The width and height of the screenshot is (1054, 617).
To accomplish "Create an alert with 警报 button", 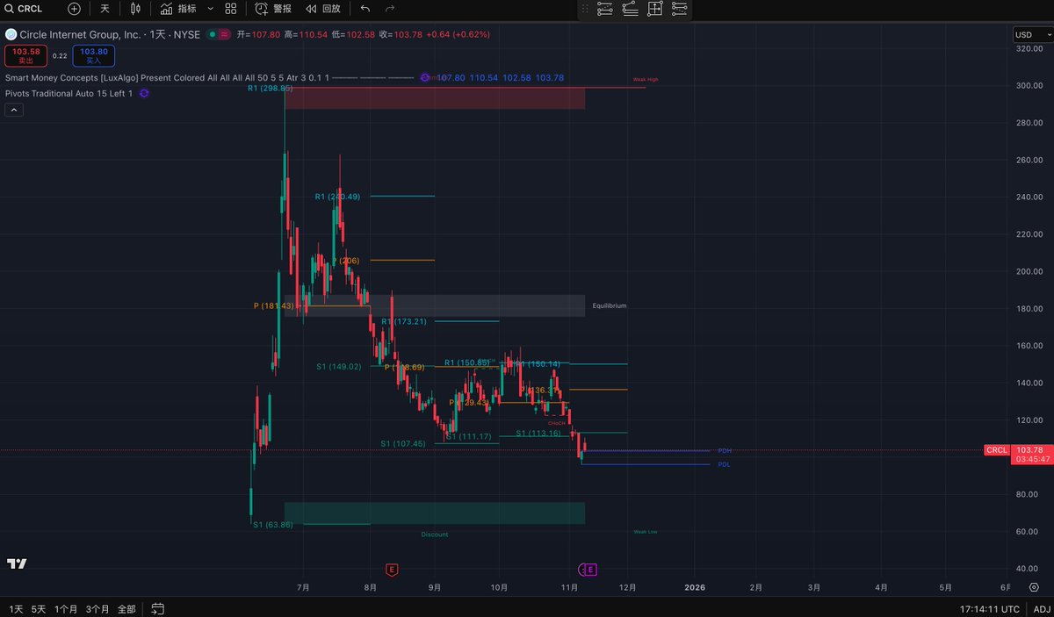I will click(273, 9).
